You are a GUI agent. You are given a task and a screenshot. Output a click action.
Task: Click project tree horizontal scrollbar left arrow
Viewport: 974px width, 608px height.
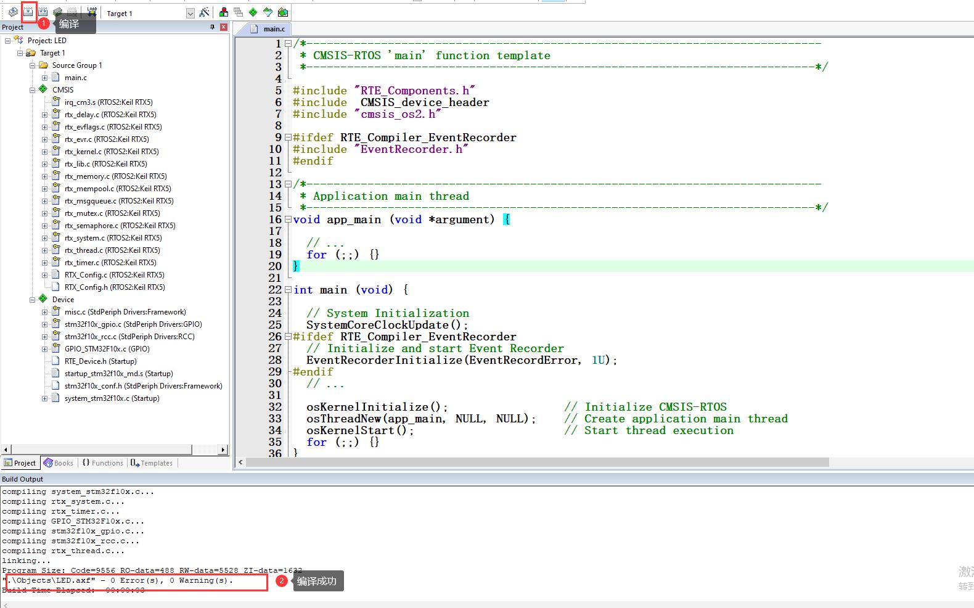pyautogui.click(x=6, y=450)
